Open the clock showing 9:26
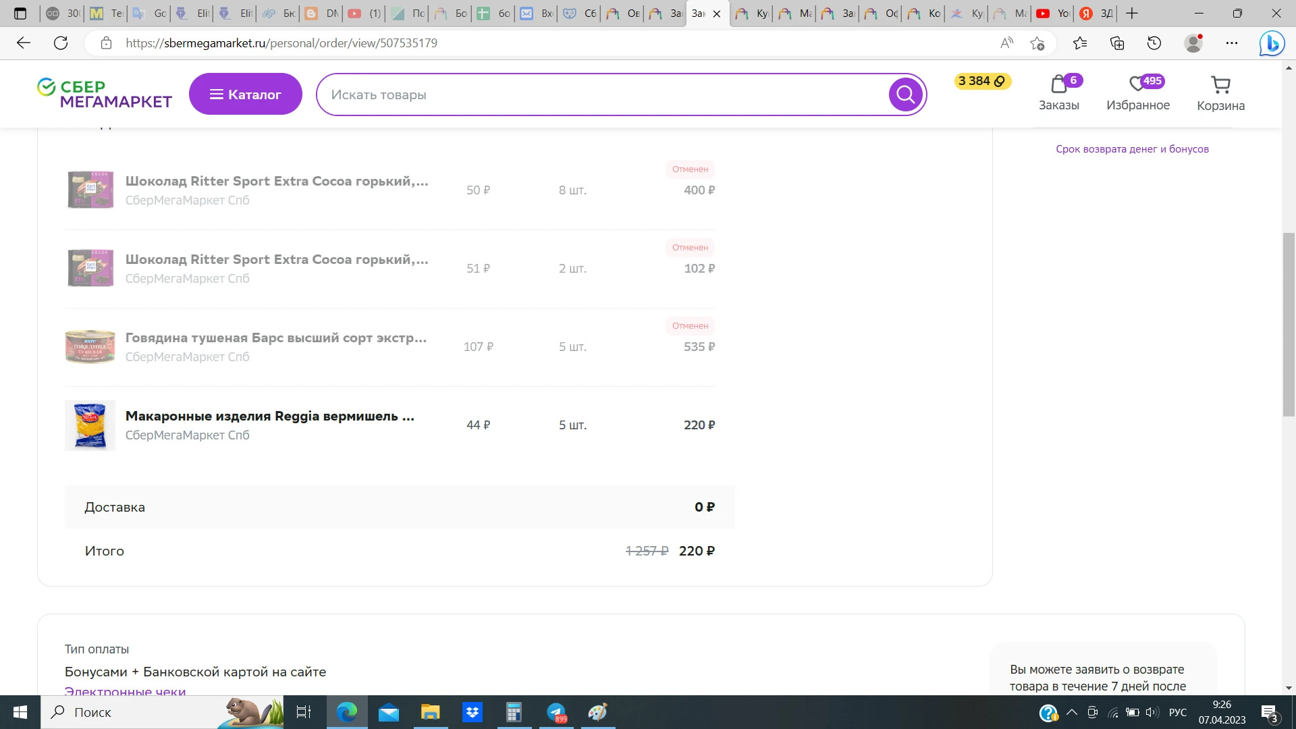The image size is (1296, 729). (x=1222, y=712)
